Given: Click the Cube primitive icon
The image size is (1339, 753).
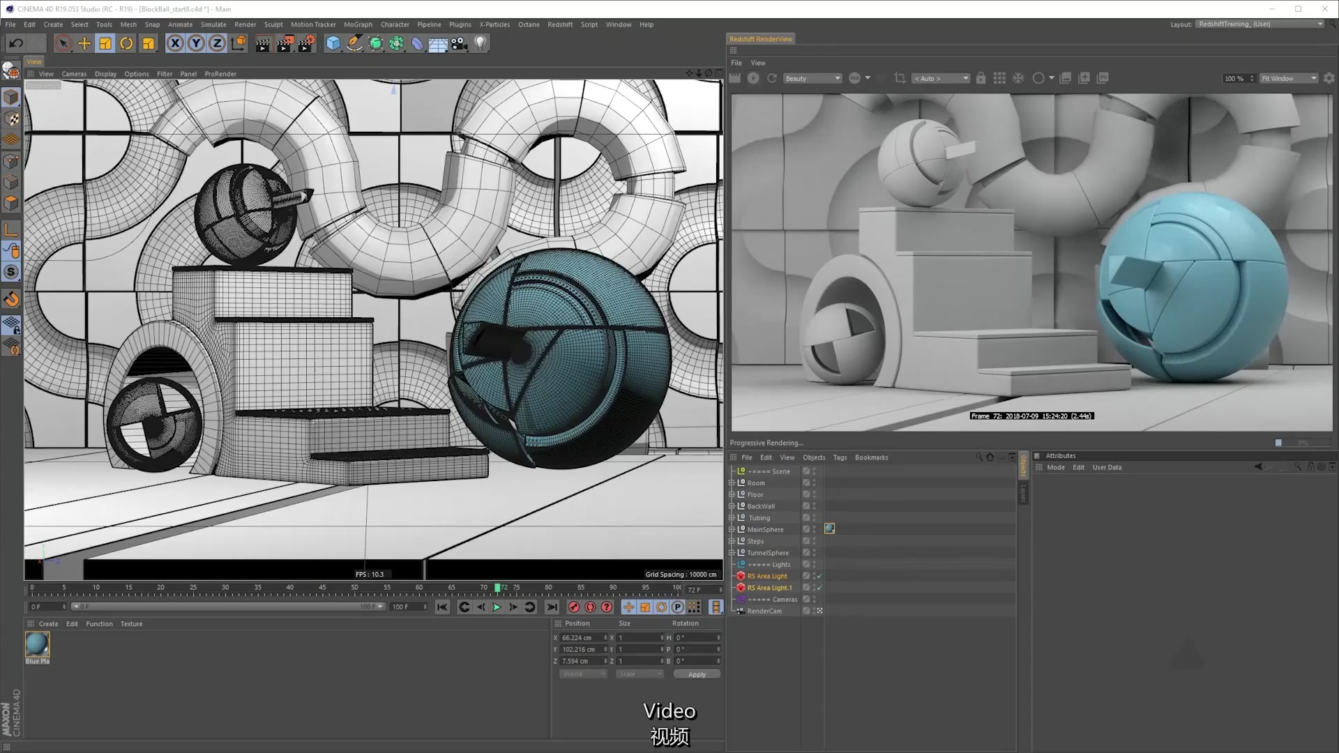Looking at the screenshot, I should (x=333, y=43).
